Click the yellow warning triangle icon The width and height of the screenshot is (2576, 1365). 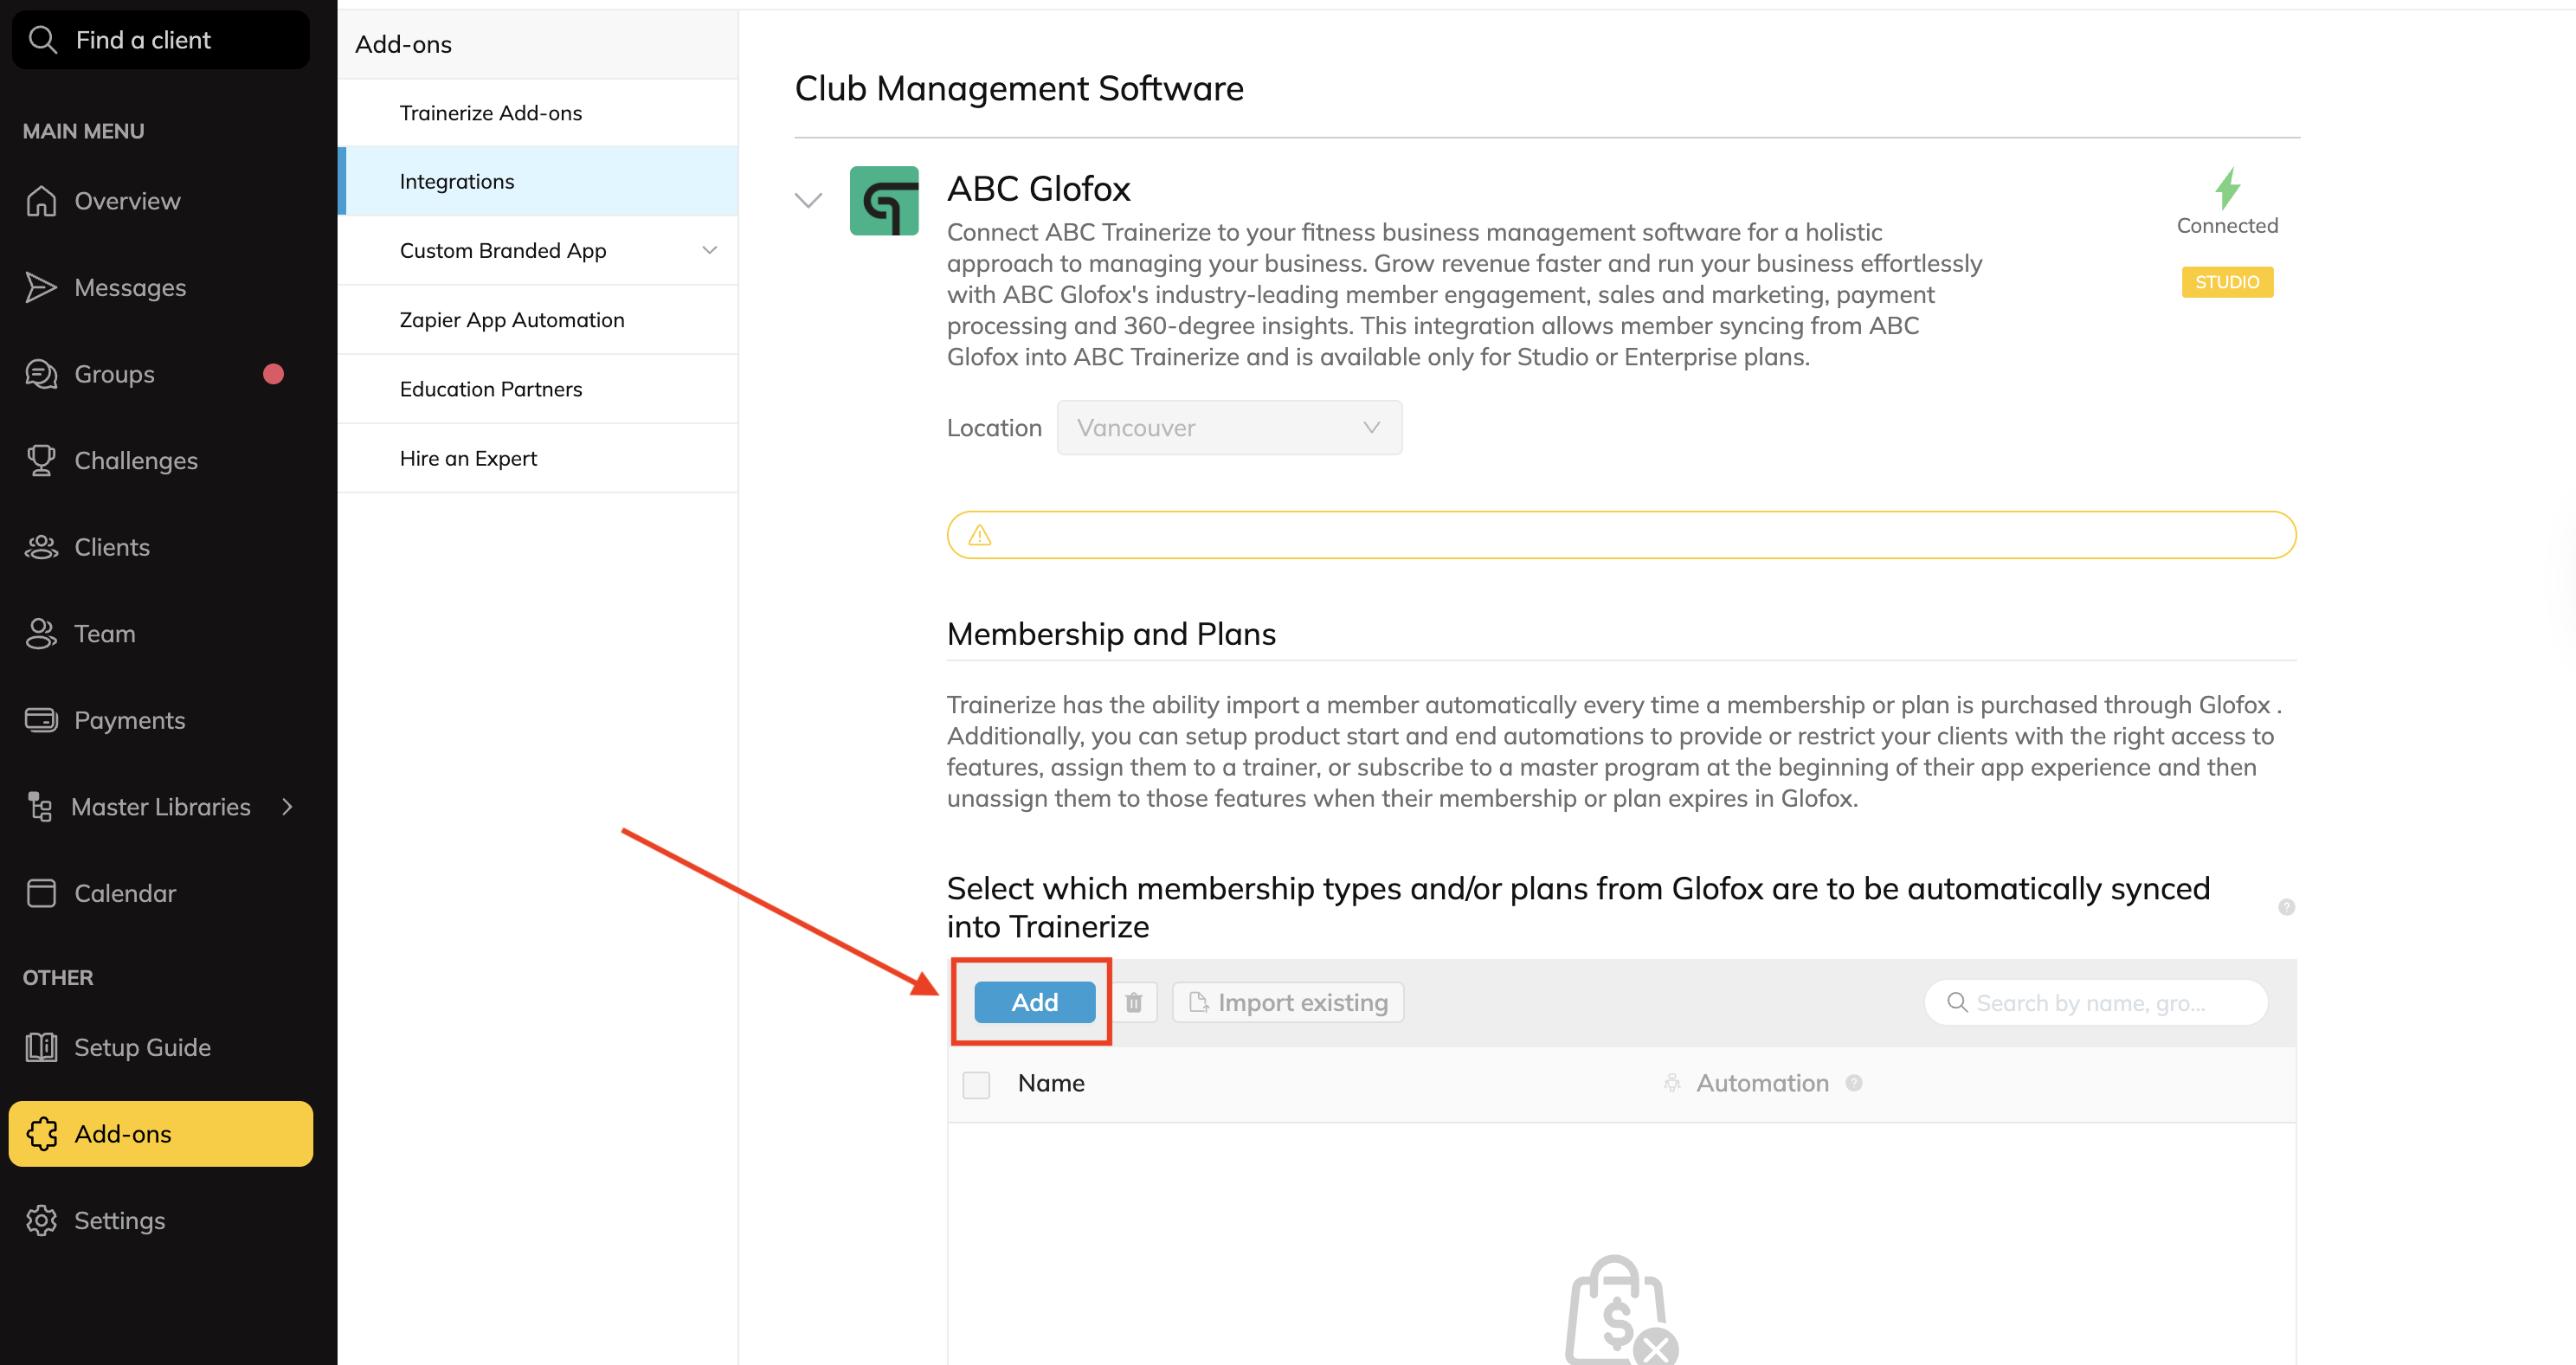point(980,535)
